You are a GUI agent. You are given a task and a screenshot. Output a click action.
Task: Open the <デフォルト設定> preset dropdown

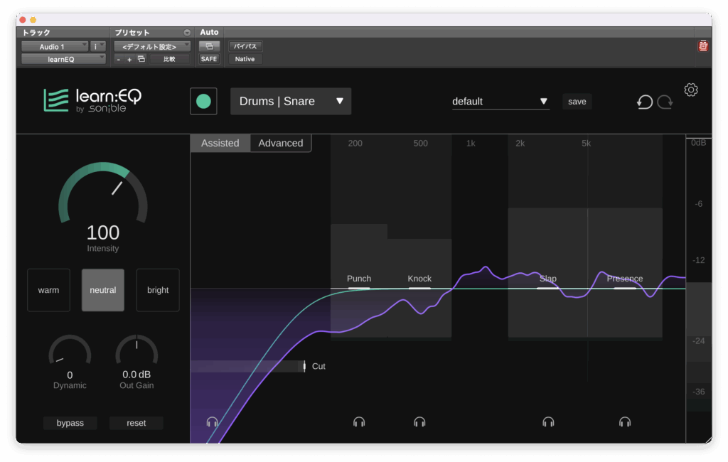pos(152,46)
